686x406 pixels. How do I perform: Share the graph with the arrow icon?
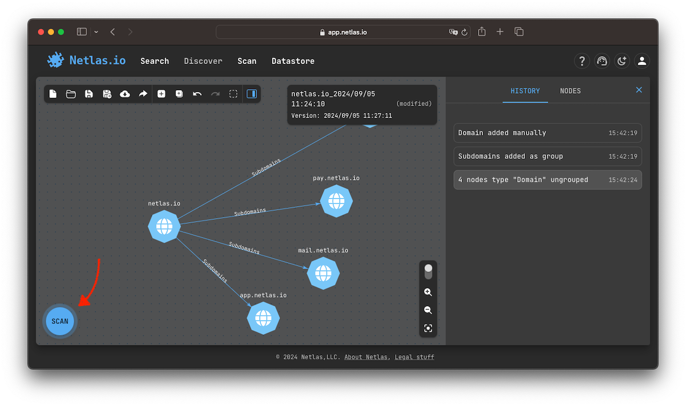(x=143, y=94)
